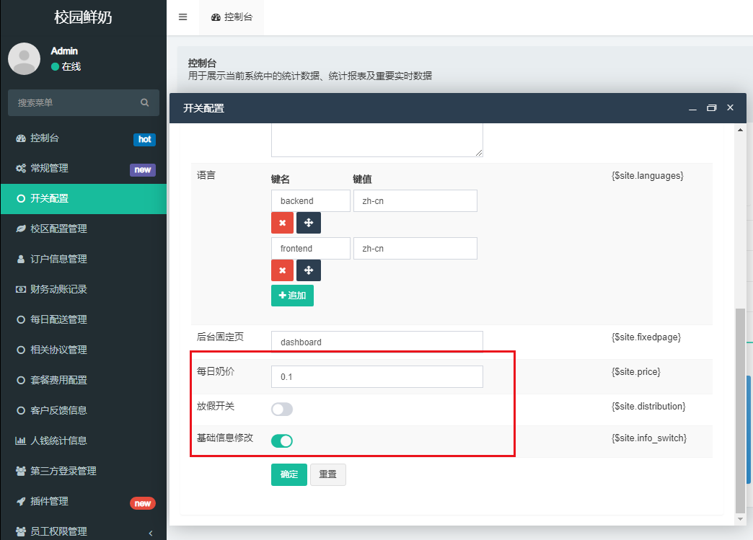Click the 重置 reset button
Image resolution: width=753 pixels, height=540 pixels.
pyautogui.click(x=327, y=474)
